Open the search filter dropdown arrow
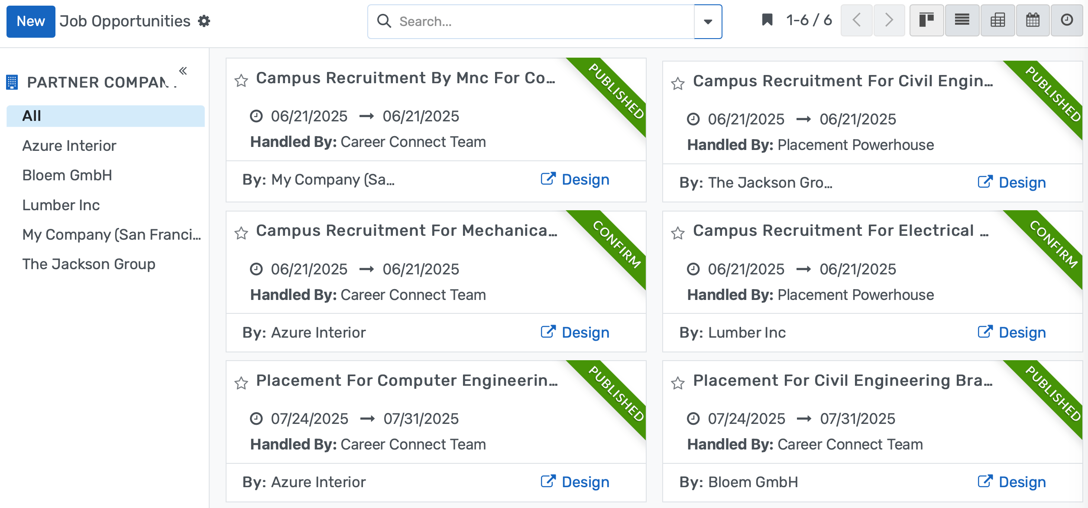Viewport: 1088px width, 508px height. 708,22
